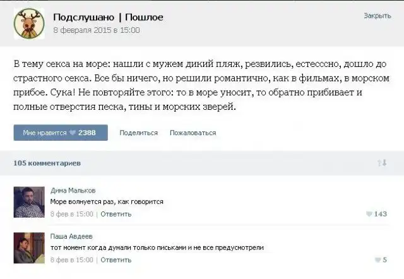
Task: Reply to Паша Авдеев's comment
Action: [x=116, y=259]
